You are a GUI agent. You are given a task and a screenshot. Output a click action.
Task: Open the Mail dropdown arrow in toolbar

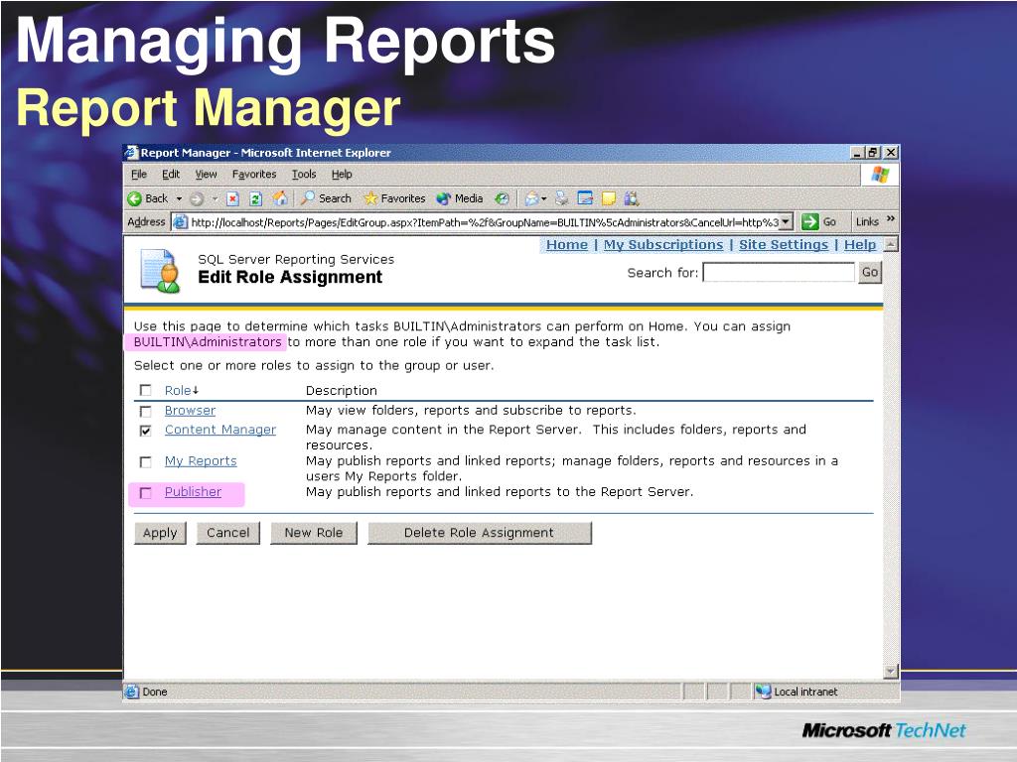[x=544, y=198]
